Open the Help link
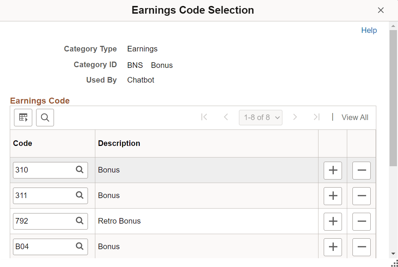Image resolution: width=398 pixels, height=267 pixels. 369,30
